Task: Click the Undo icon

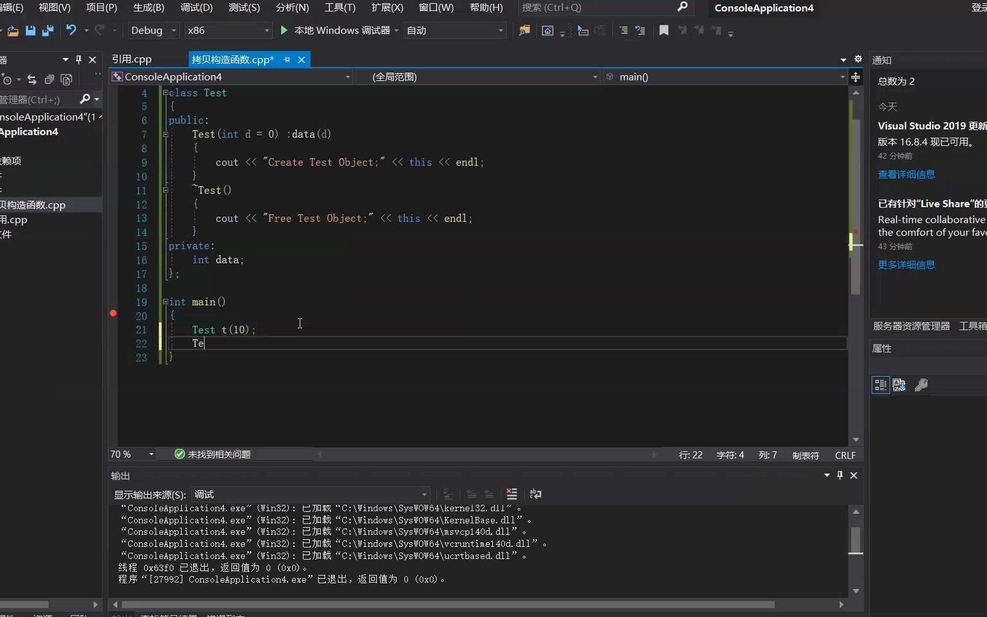Action: pos(72,30)
